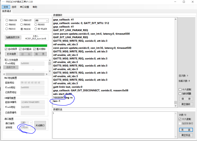The height and width of the screenshot is (141, 197).
Task: Click inside the 数据发送 text area
Action: (114, 124)
